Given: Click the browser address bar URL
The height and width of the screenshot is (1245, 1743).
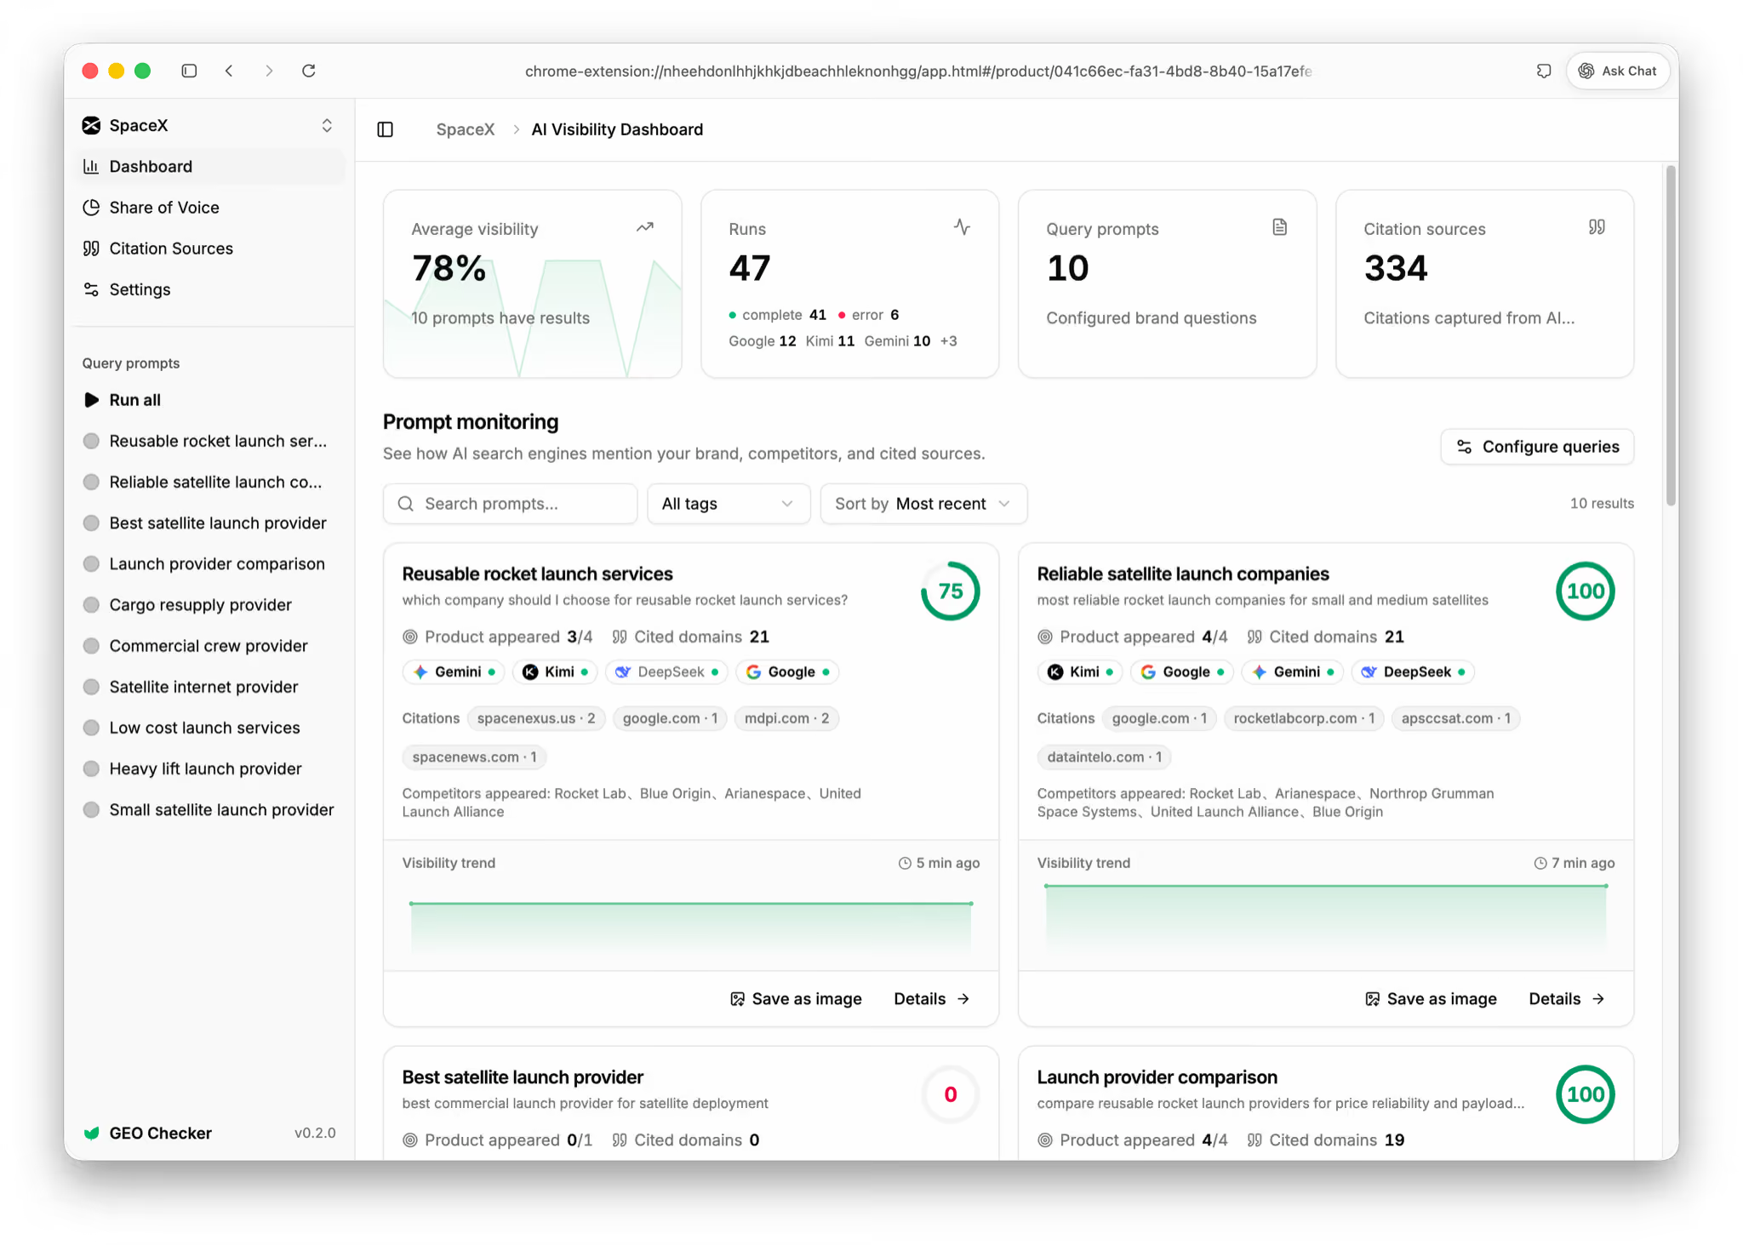Looking at the screenshot, I should coord(917,71).
